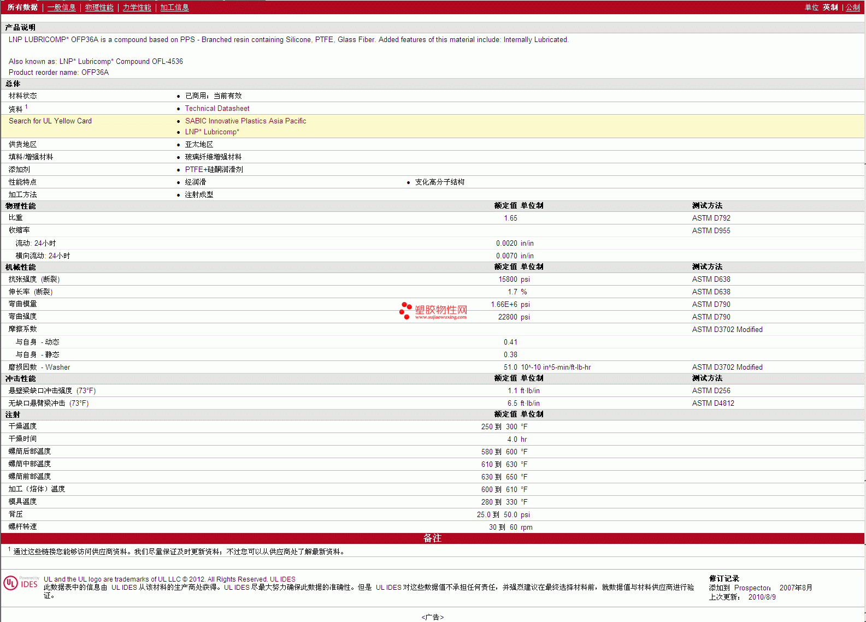866x622 pixels.
Task: Click the 注射 section header row
Action: [x=13, y=414]
